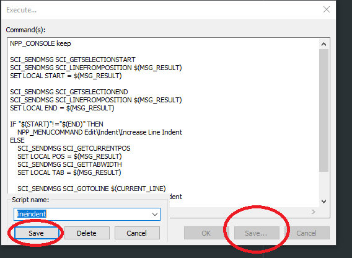352x258 pixels.
Task: Click the commands box scroll-down arrow
Action: [323, 202]
